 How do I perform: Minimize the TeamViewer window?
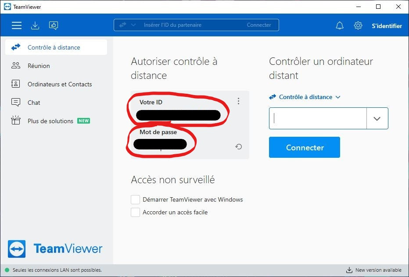[x=359, y=7]
